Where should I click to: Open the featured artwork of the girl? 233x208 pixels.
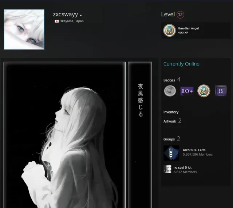(64, 135)
